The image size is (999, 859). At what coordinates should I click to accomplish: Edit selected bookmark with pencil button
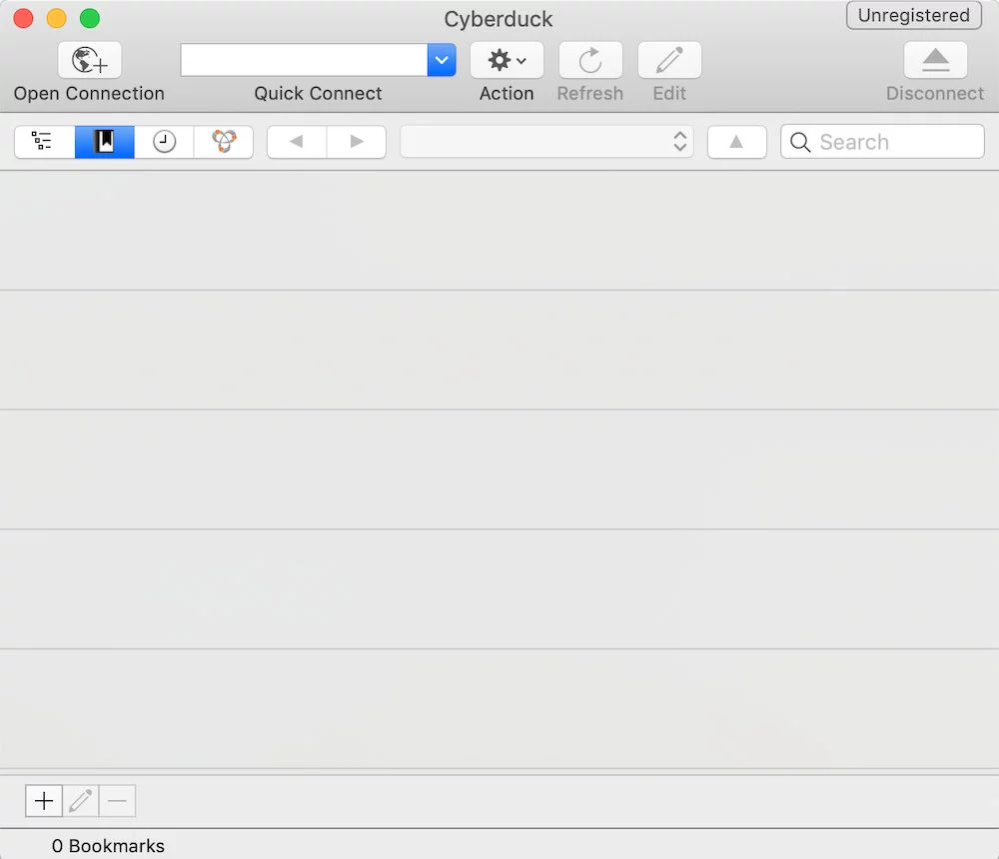pyautogui.click(x=81, y=800)
